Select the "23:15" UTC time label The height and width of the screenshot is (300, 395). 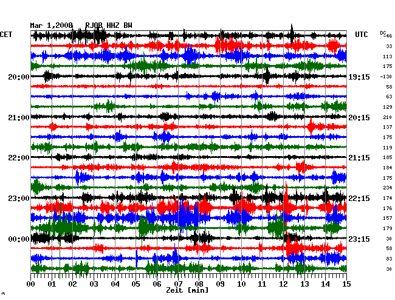[x=359, y=239]
